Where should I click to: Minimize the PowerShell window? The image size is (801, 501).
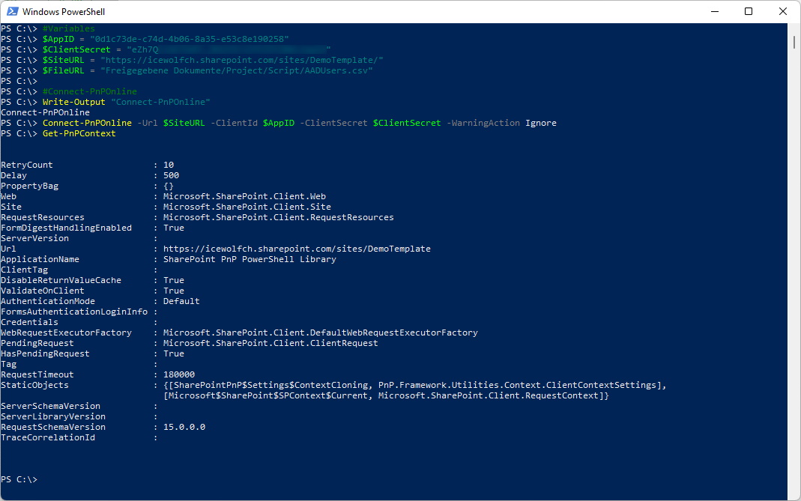715,11
